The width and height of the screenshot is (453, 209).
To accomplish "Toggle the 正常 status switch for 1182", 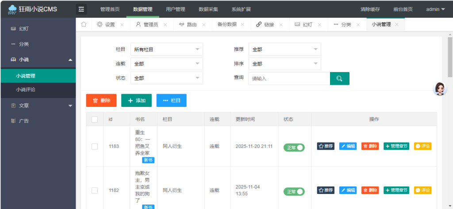I will (x=294, y=192).
